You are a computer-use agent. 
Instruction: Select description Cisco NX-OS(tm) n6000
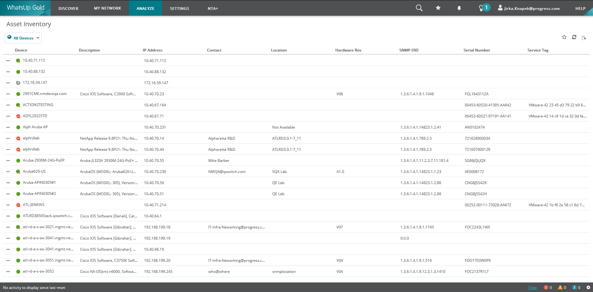pos(108,272)
